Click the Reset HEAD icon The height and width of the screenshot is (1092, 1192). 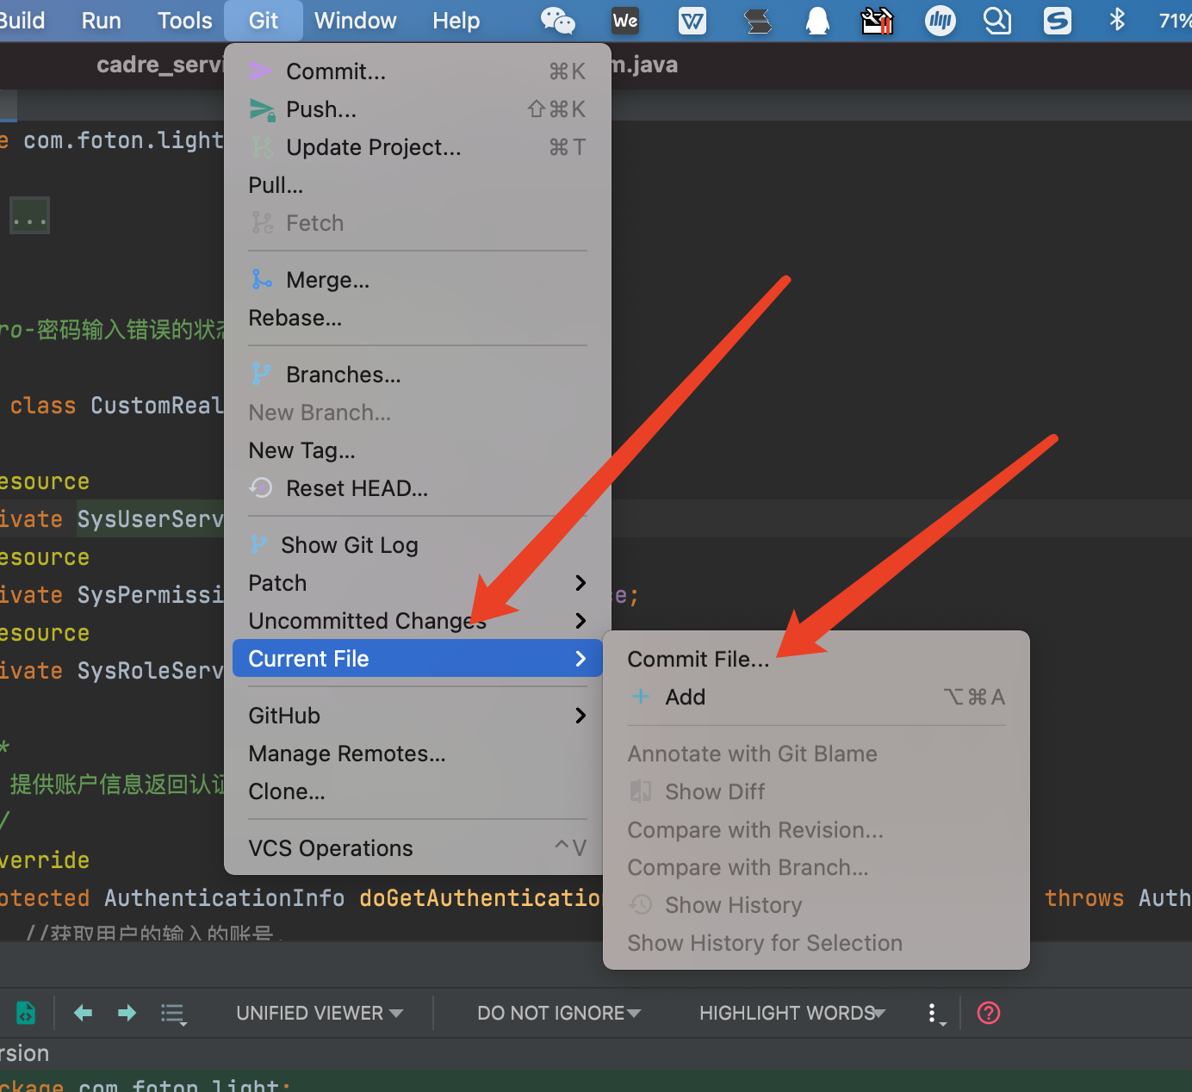[261, 487]
